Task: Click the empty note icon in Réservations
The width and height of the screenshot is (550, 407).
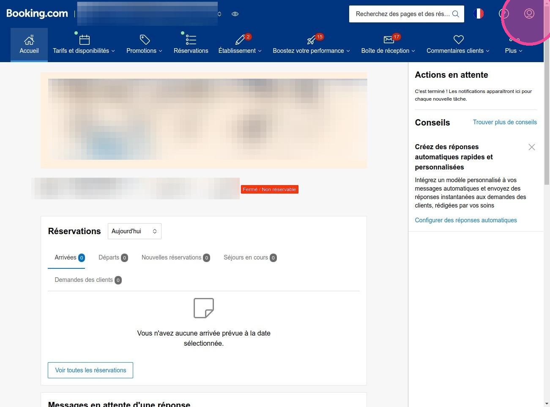Action: 204,308
